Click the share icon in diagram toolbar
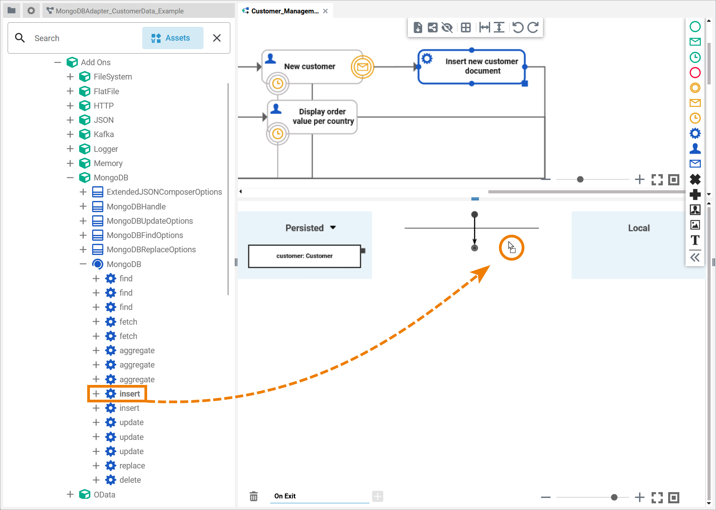 (432, 28)
